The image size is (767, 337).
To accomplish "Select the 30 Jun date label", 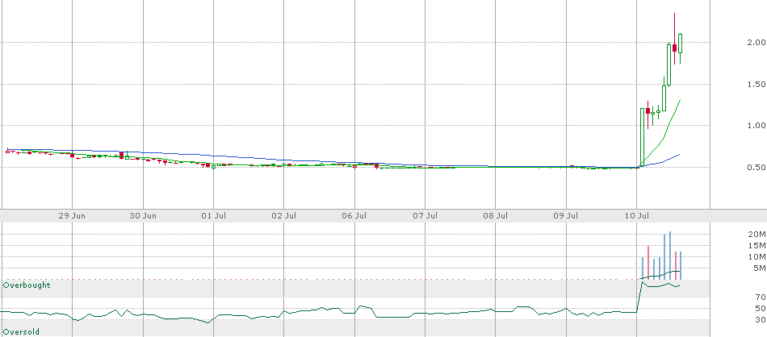I will 144,215.
